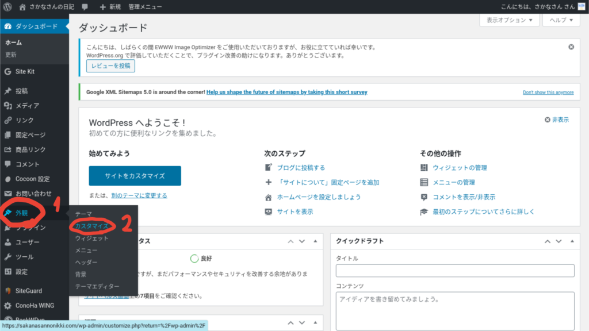This screenshot has height=331, width=589.
Task: Select テーマ in the 外観 flyout
Action: coord(83,214)
